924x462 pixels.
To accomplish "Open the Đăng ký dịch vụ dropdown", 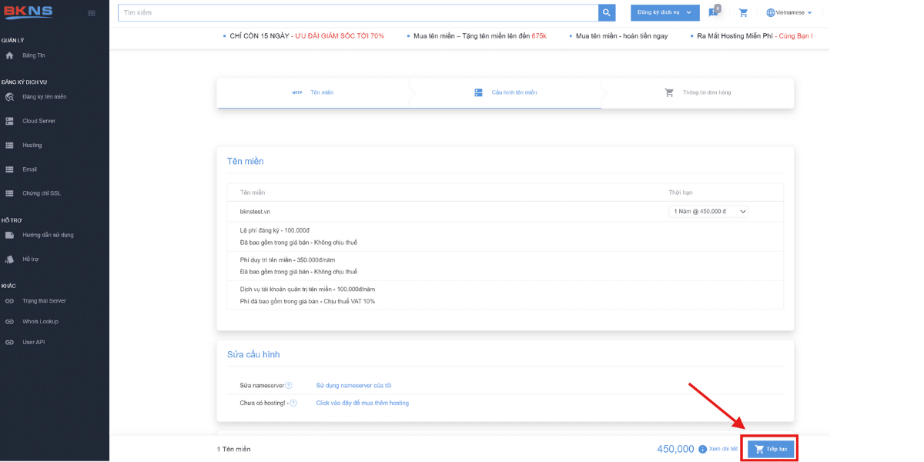I will 665,12.
